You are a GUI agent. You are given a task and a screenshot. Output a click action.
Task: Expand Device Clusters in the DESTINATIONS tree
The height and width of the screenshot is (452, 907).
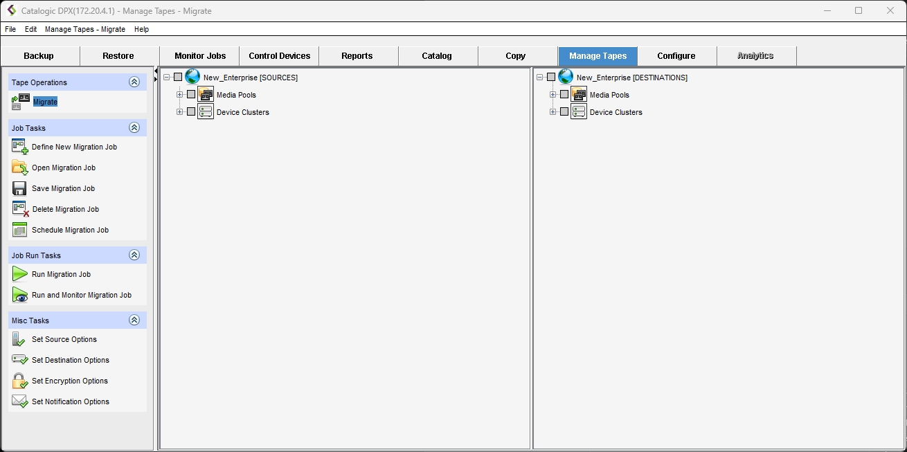(553, 112)
